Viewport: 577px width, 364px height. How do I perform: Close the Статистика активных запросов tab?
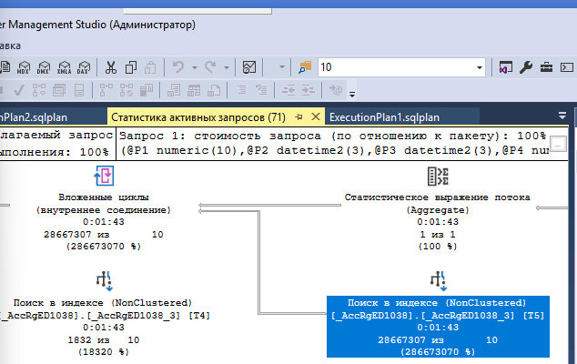click(x=317, y=116)
